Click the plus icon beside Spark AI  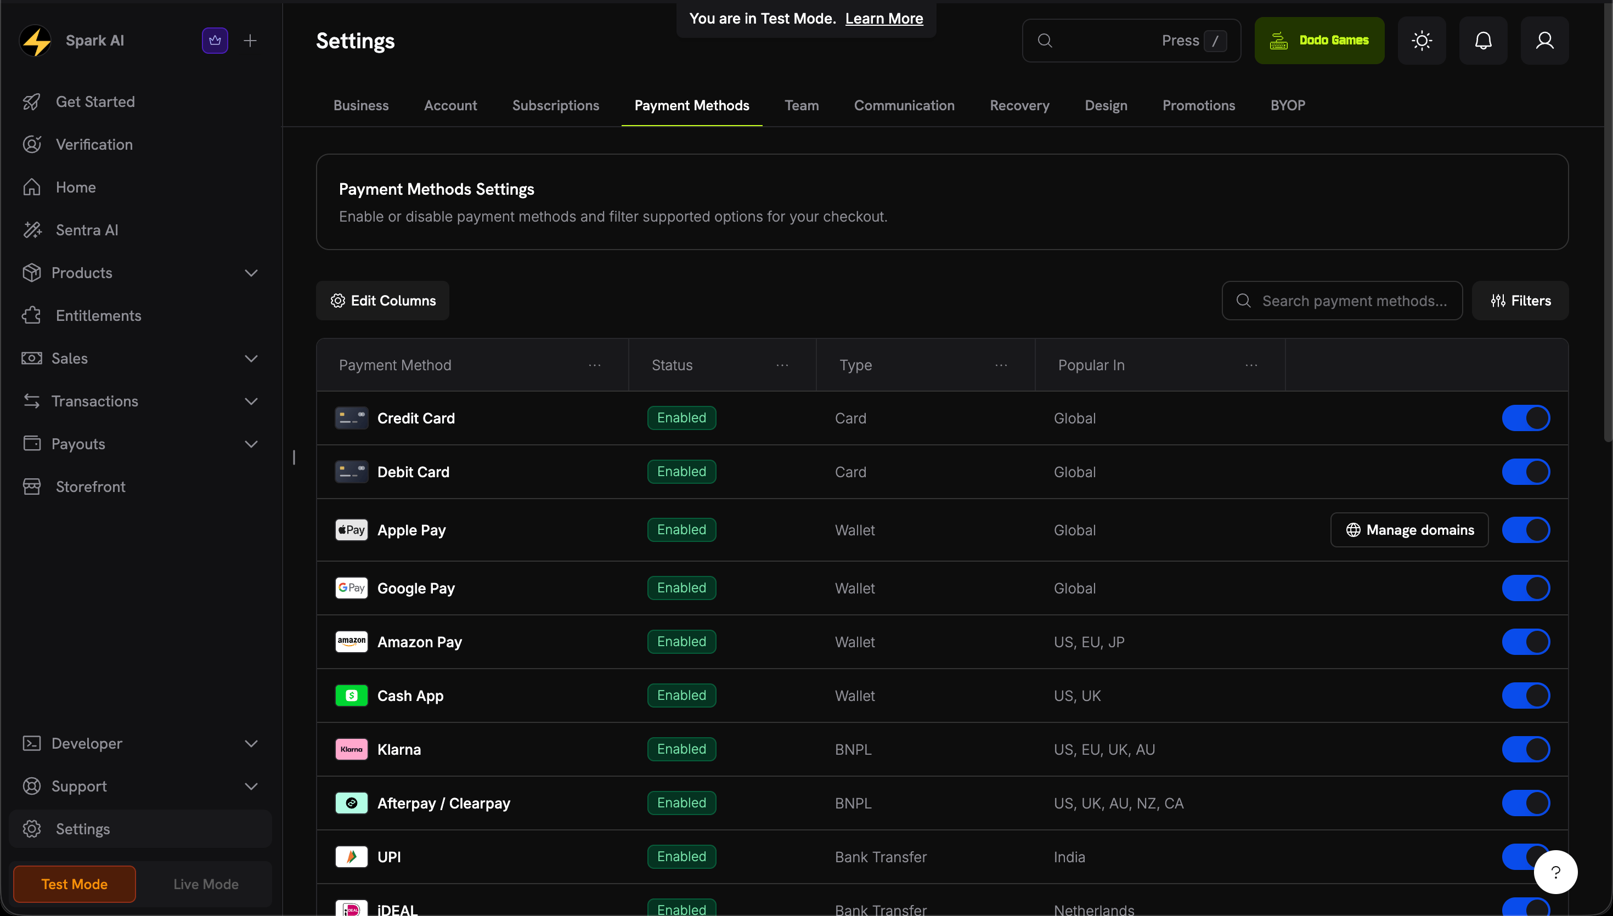(x=250, y=41)
